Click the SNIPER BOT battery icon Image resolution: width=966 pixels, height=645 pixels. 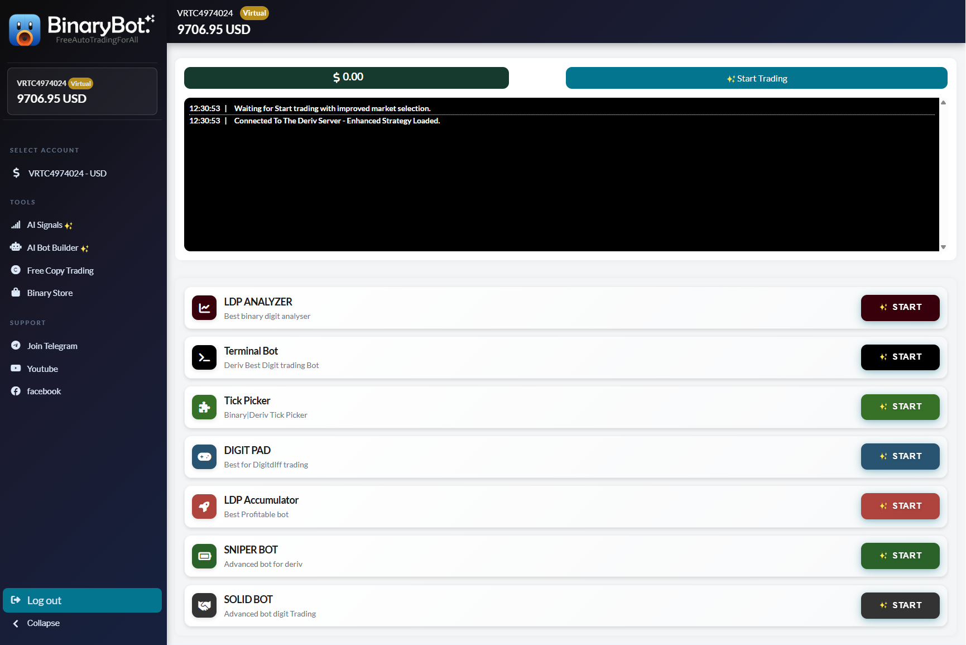204,556
